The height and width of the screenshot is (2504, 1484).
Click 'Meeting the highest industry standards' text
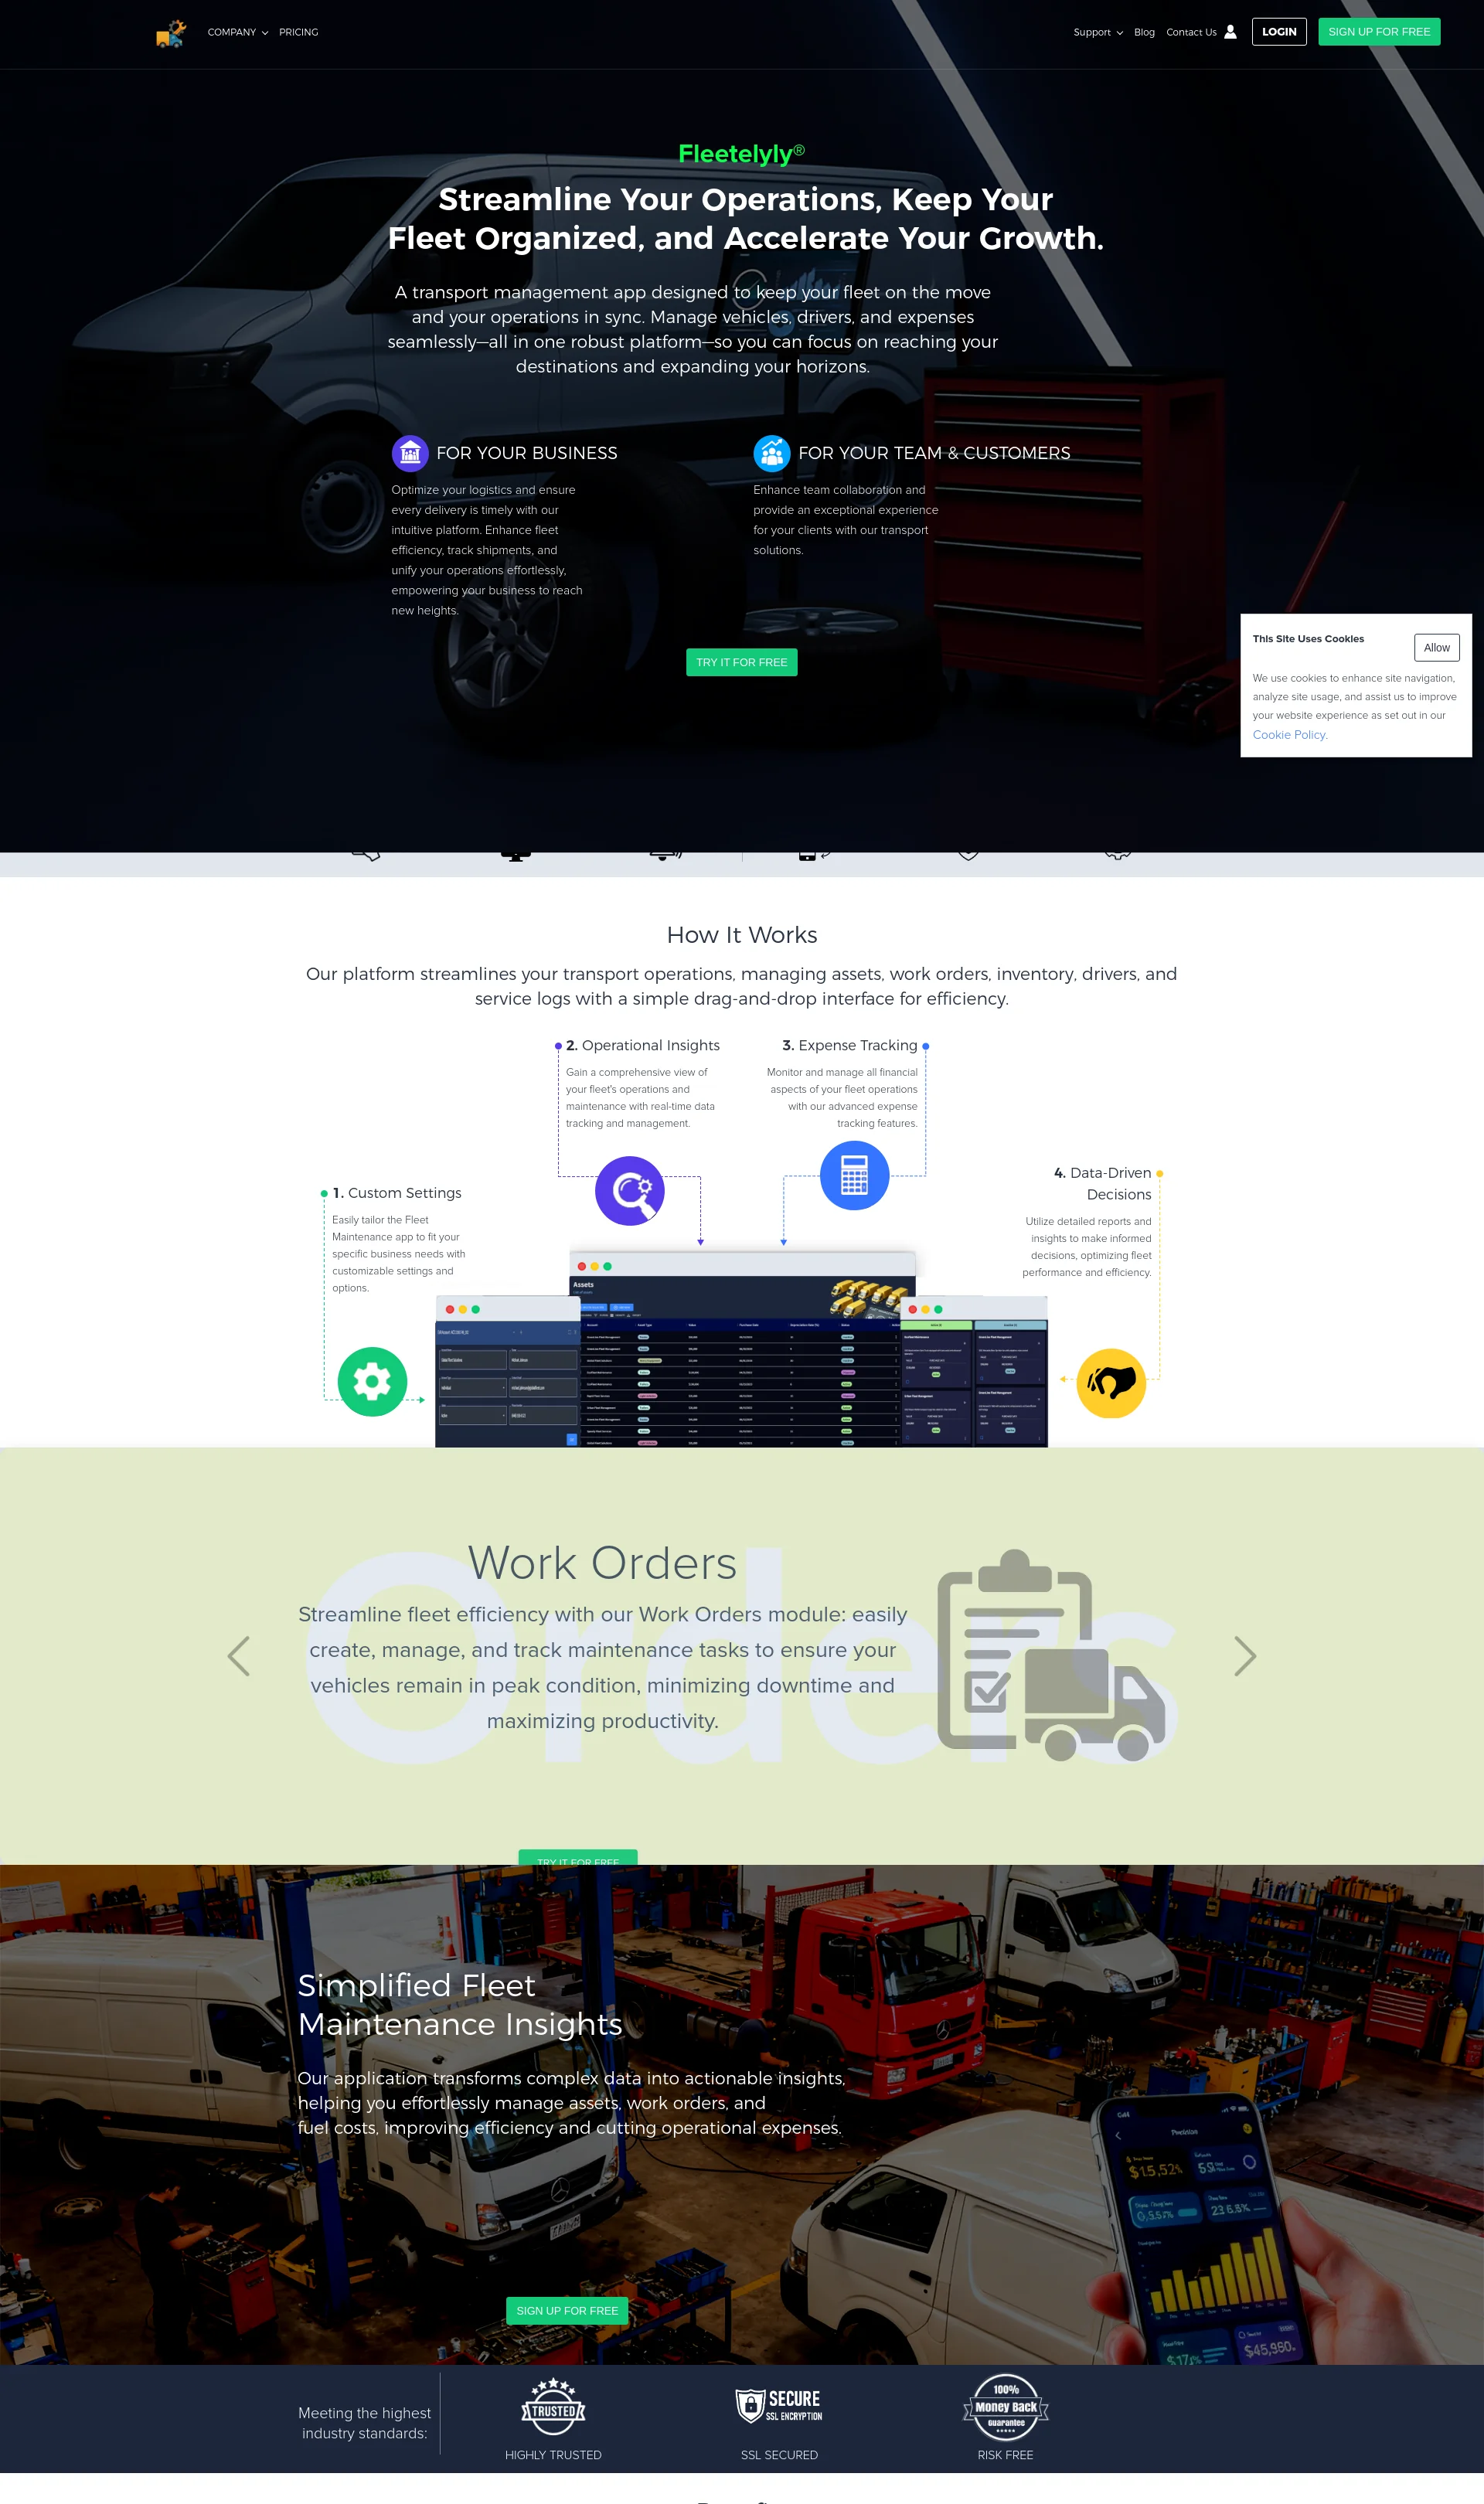pos(364,2423)
